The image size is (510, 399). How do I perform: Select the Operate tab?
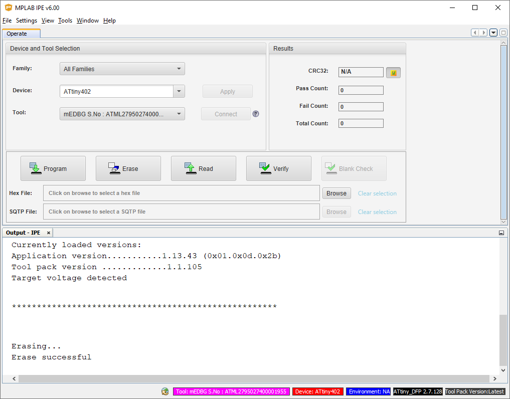click(22, 34)
